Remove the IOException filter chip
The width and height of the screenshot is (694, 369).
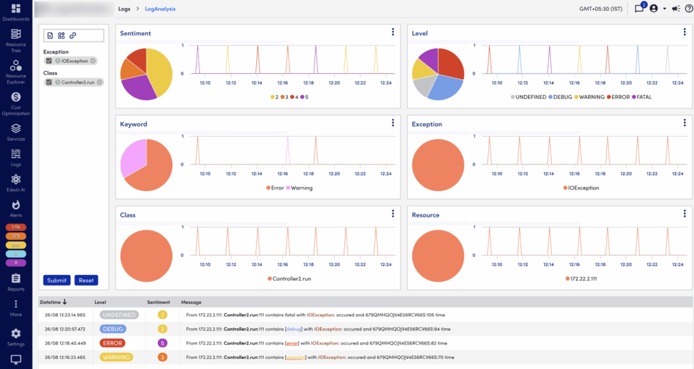pyautogui.click(x=93, y=61)
